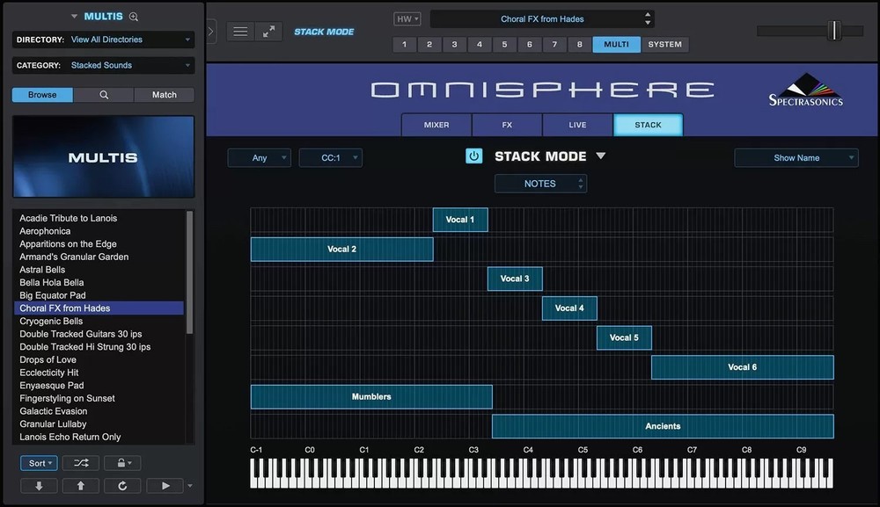Click the multi name stepper arrows
This screenshot has height=507, width=880.
[648, 18]
